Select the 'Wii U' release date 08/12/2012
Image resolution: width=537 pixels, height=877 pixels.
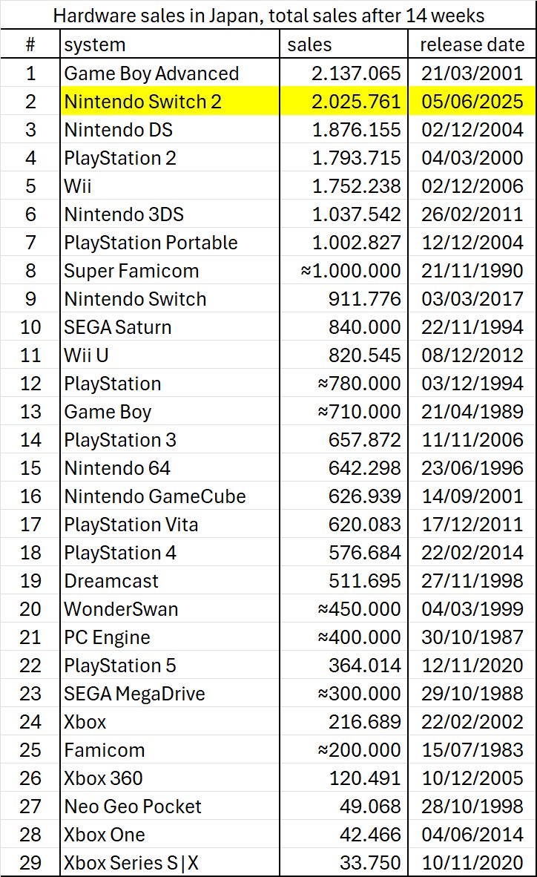[x=472, y=355]
